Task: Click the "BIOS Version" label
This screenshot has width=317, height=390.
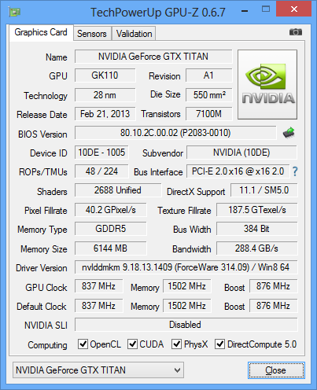Action: pyautogui.click(x=42, y=134)
